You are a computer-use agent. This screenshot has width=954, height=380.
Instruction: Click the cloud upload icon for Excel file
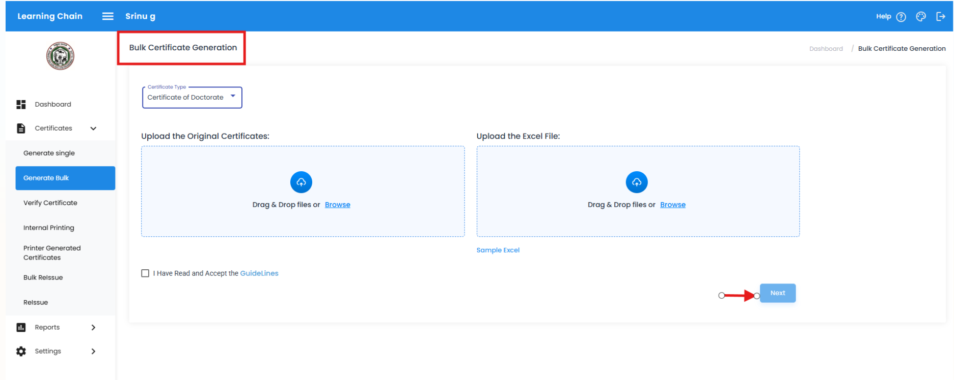tap(636, 182)
